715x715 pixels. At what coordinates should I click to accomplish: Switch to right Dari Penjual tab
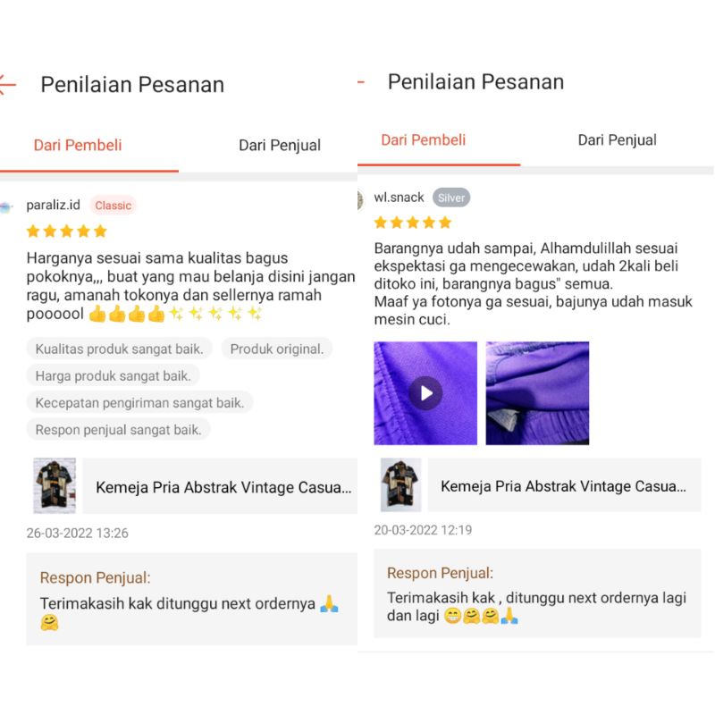pyautogui.click(x=617, y=139)
